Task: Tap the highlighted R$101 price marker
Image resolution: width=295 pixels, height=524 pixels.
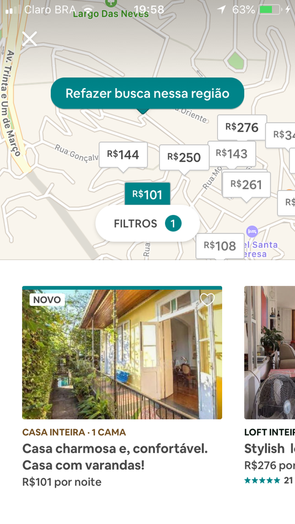Action: 147,194
